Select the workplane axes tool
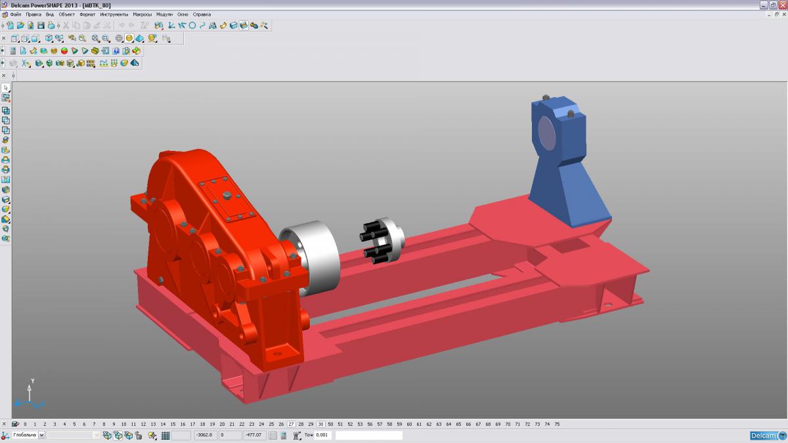Image resolution: width=788 pixels, height=443 pixels. click(171, 26)
